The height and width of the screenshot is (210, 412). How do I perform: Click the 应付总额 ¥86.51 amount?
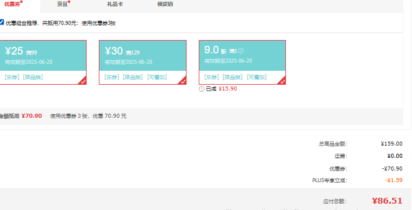point(387,201)
